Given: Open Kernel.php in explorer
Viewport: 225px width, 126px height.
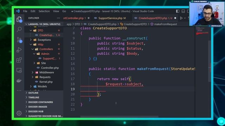Looking at the screenshot, I should pos(46,82).
